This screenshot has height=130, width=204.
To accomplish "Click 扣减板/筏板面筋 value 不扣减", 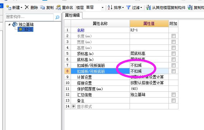I will [x=149, y=65].
